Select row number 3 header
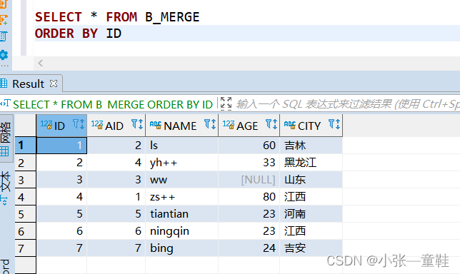 26,180
